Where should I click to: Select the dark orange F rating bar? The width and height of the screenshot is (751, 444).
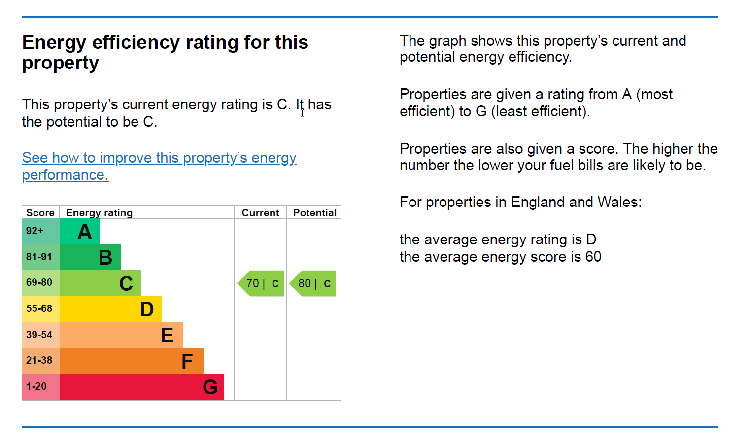tap(132, 361)
